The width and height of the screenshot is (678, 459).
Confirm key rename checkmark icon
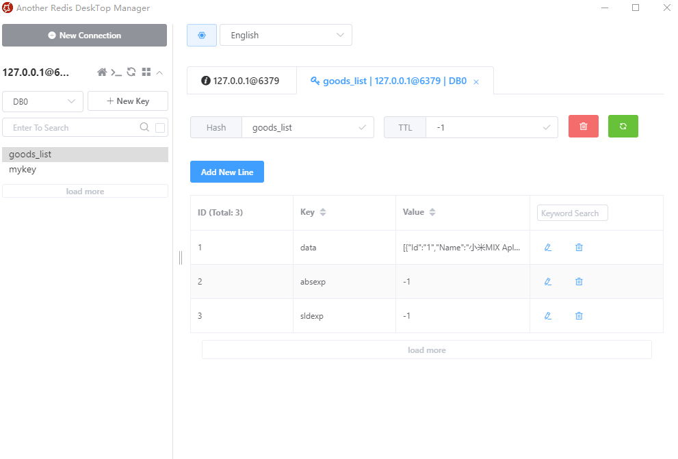click(363, 127)
